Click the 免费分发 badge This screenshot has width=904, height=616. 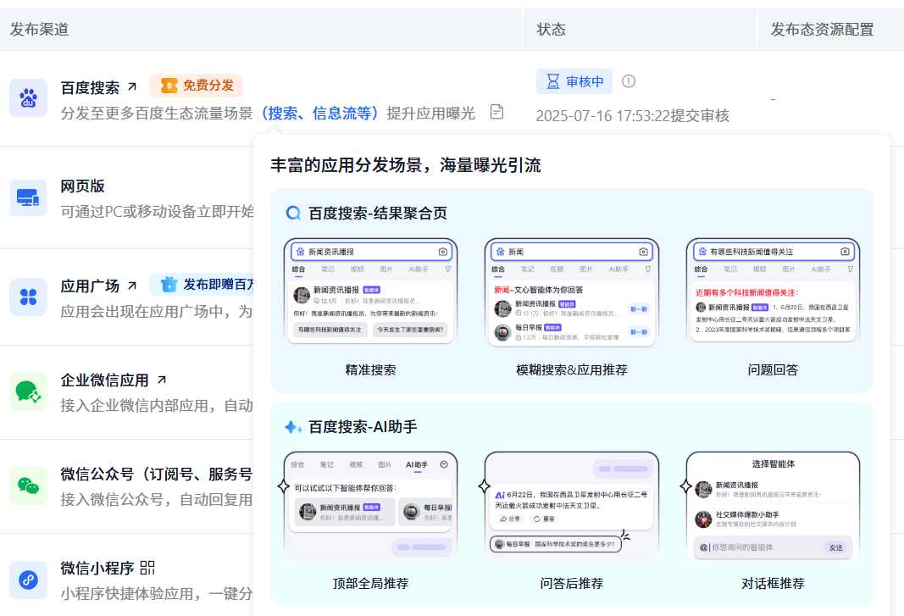click(x=196, y=86)
